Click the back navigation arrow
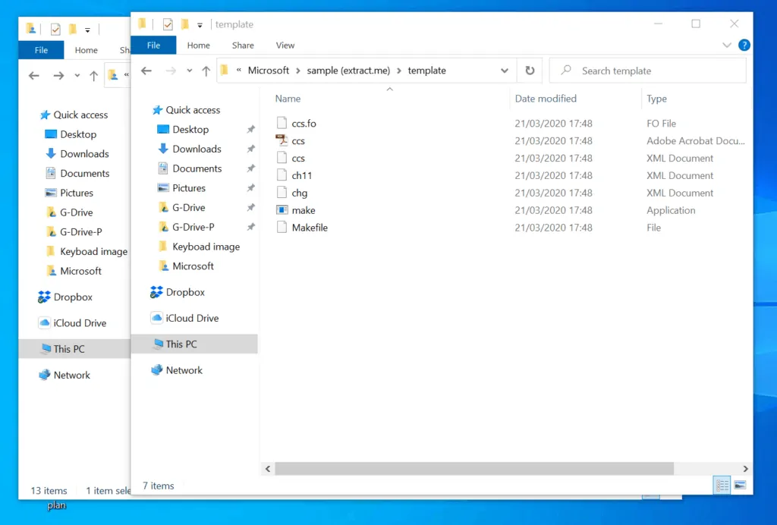The width and height of the screenshot is (777, 525). (x=146, y=70)
